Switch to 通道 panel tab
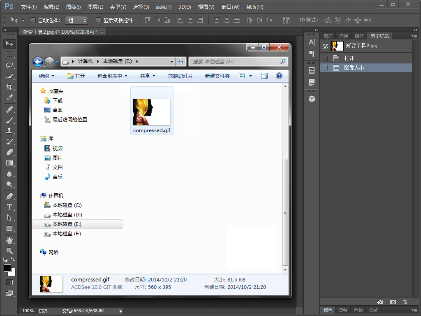The image size is (421, 316). (343, 36)
